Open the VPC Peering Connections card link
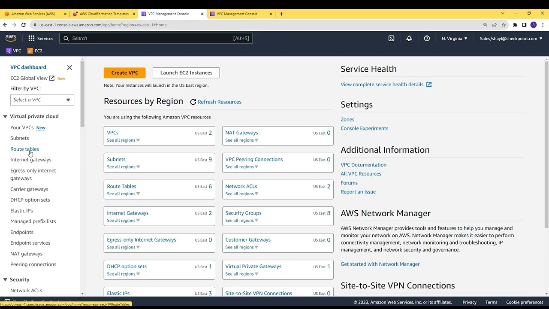Viewport: 549px width, 309px height. (x=254, y=159)
